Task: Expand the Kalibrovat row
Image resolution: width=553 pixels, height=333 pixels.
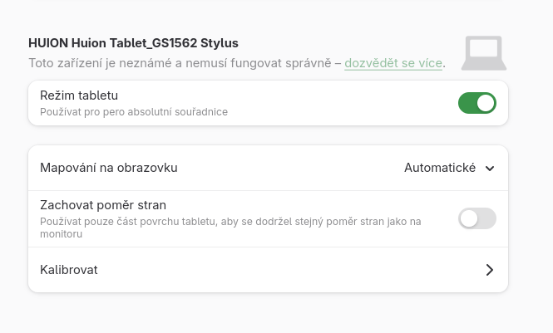Action: tap(268, 270)
